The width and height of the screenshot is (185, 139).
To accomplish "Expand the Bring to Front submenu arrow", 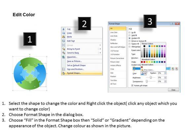I will pyautogui.click(x=100, y=49).
